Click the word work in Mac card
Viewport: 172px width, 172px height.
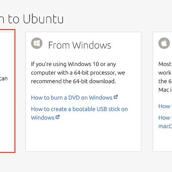tap(165, 73)
